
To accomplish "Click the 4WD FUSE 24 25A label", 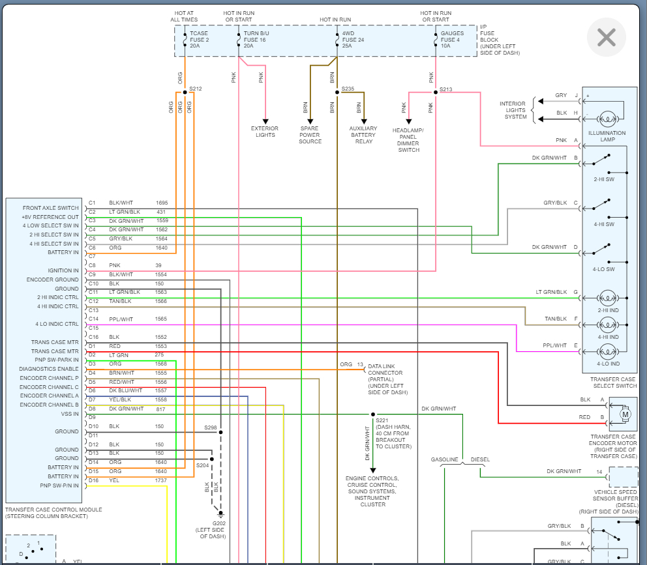I will pyautogui.click(x=353, y=40).
